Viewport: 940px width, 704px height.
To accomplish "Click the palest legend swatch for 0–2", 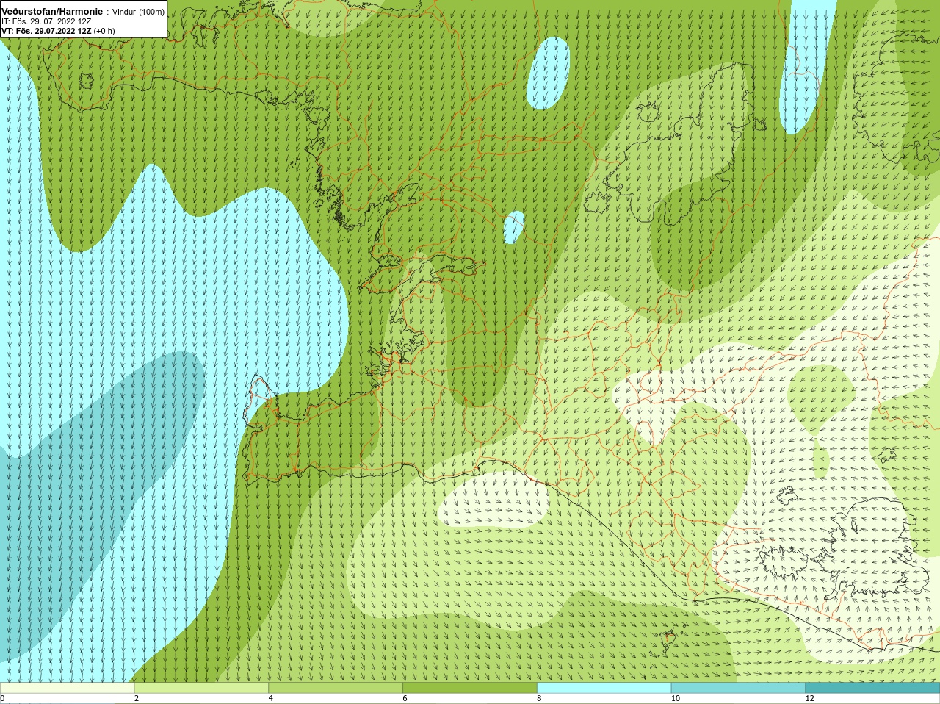I will click(x=67, y=688).
